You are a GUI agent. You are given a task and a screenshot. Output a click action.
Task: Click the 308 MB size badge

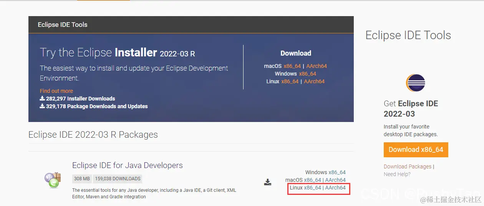click(x=81, y=178)
